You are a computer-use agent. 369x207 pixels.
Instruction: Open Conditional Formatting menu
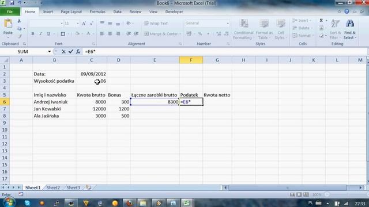243,29
